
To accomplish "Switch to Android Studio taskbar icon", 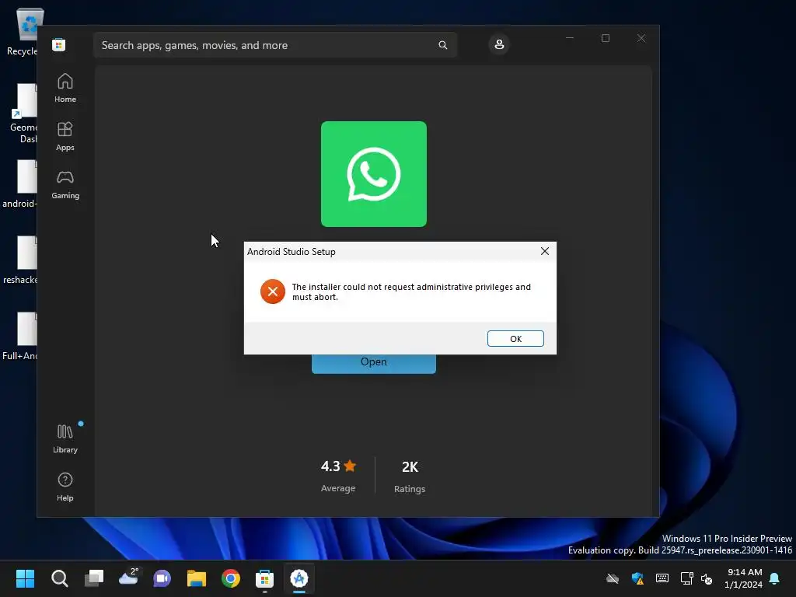I will pyautogui.click(x=299, y=578).
